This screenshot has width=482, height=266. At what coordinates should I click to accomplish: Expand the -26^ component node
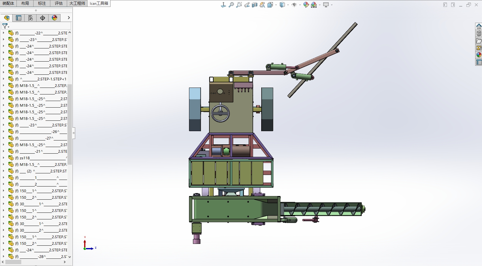tap(4, 132)
